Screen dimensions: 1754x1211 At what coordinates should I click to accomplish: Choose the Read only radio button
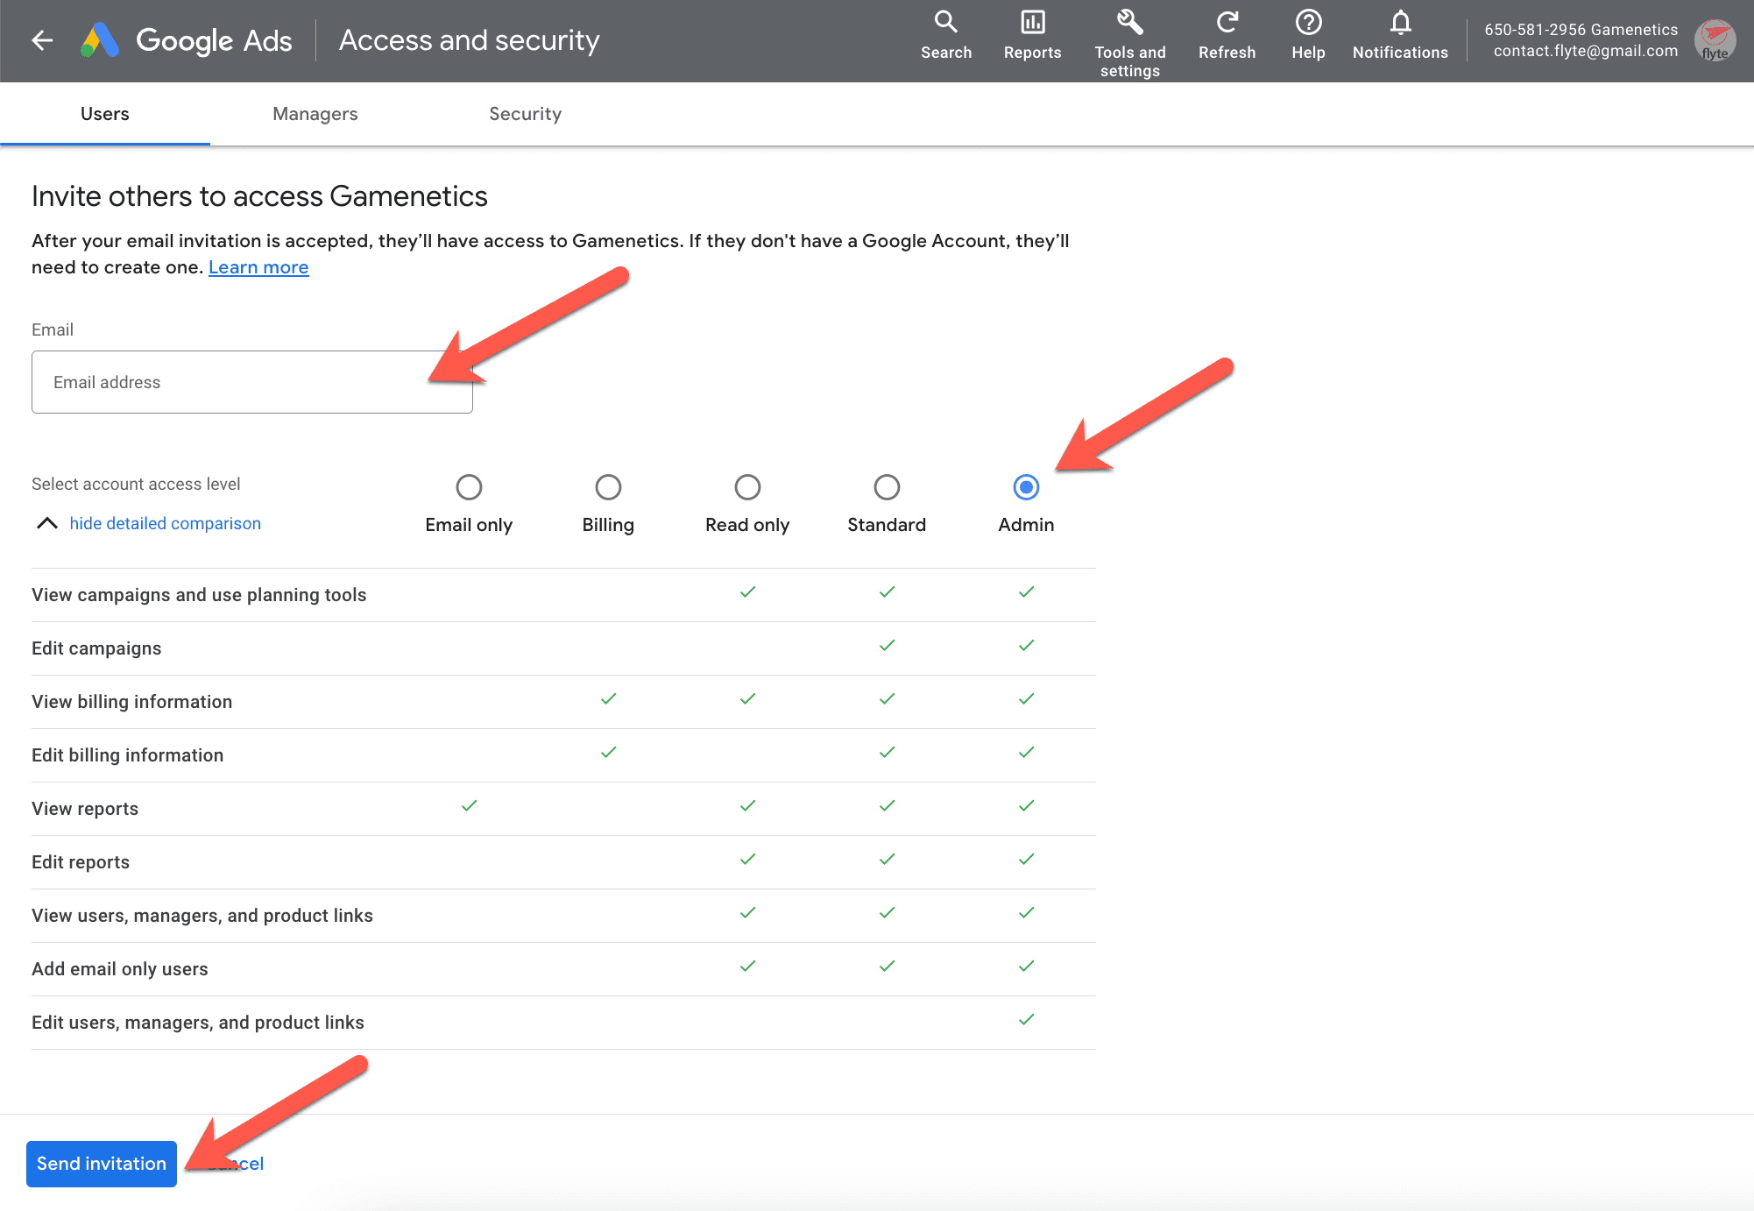[x=747, y=487]
